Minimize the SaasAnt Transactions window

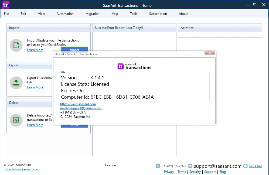pos(248,5)
